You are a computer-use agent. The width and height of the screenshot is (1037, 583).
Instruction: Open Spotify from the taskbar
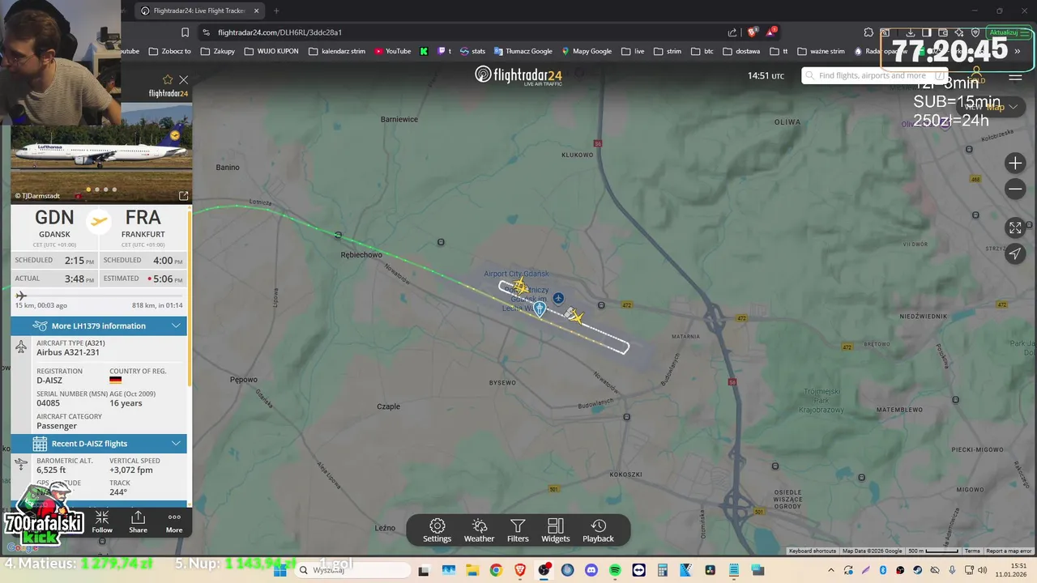[x=615, y=570]
